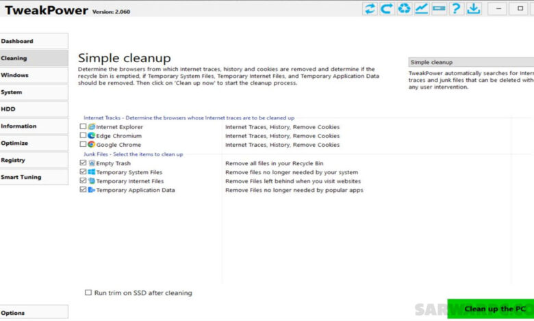Click the drive bar toolbar icon
Screen dimensions: 534x321
tap(439, 8)
